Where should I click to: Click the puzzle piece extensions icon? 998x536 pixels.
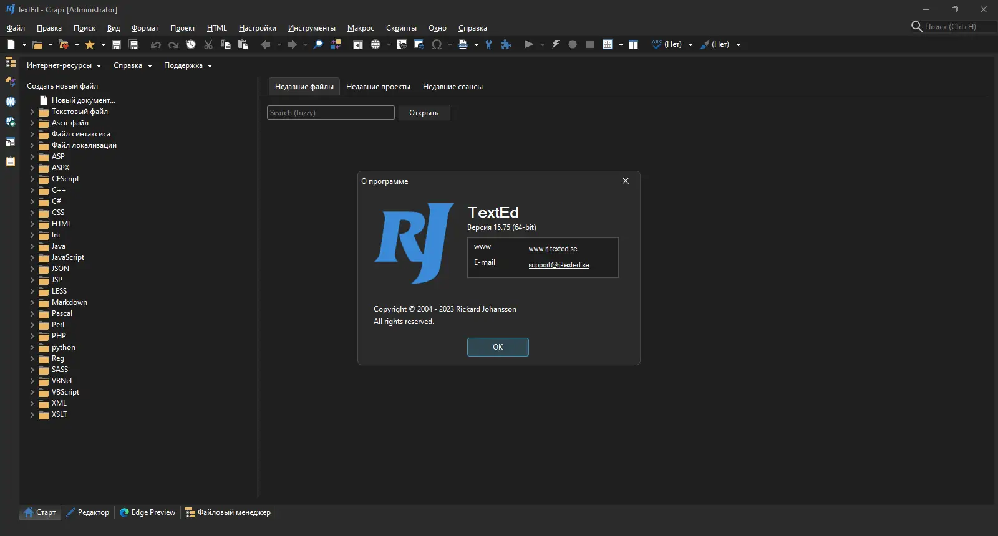tap(506, 44)
